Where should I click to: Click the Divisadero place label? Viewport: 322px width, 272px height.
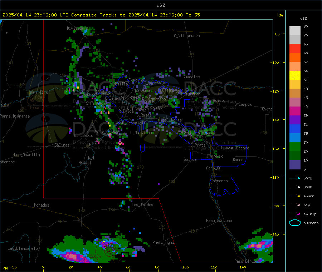pos(77,28)
